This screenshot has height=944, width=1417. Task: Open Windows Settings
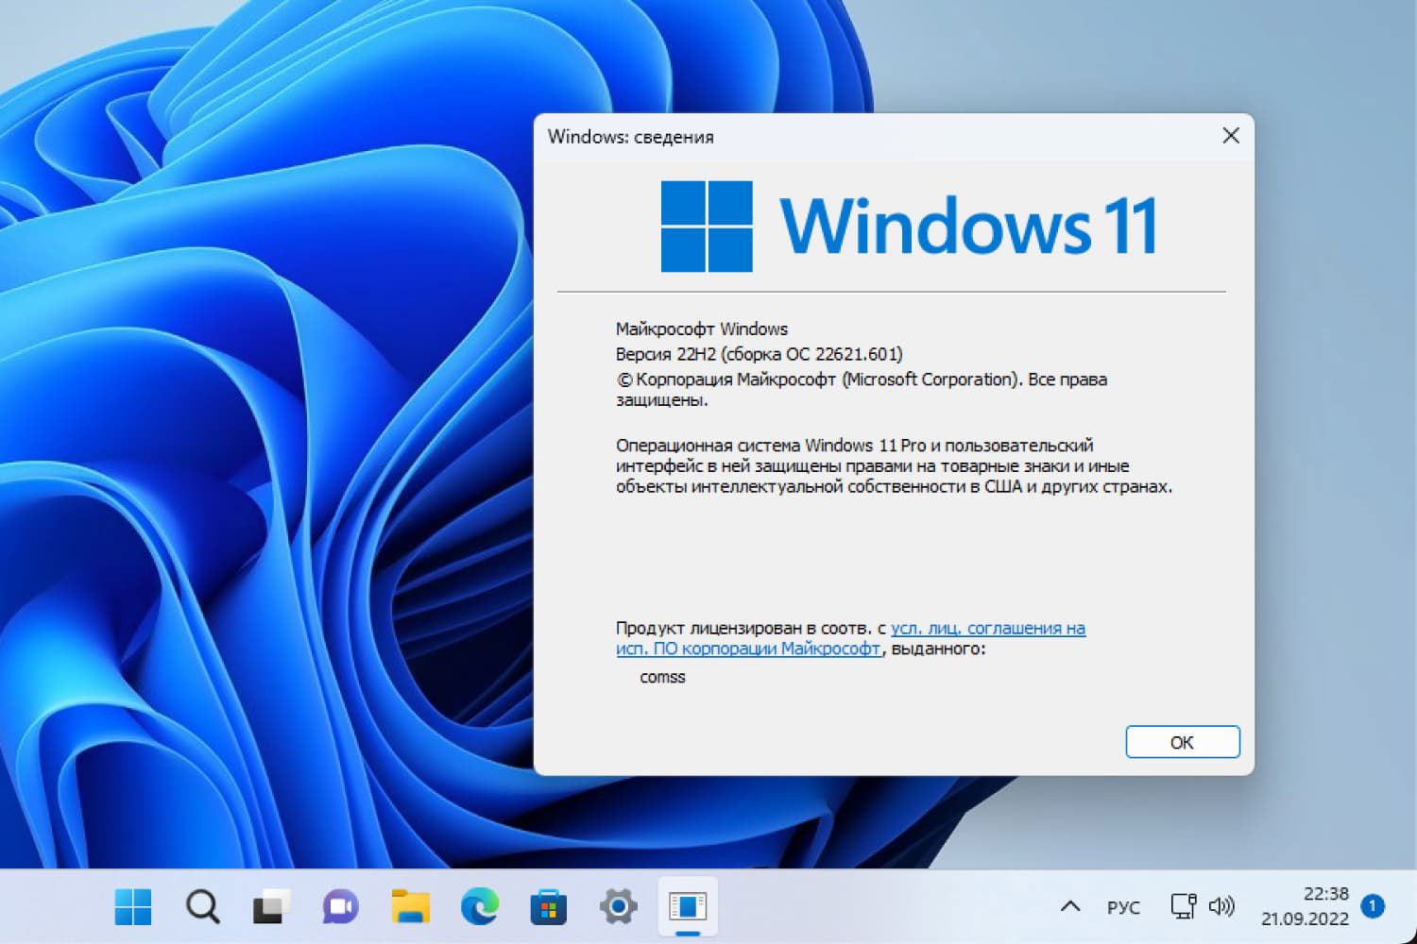[617, 906]
